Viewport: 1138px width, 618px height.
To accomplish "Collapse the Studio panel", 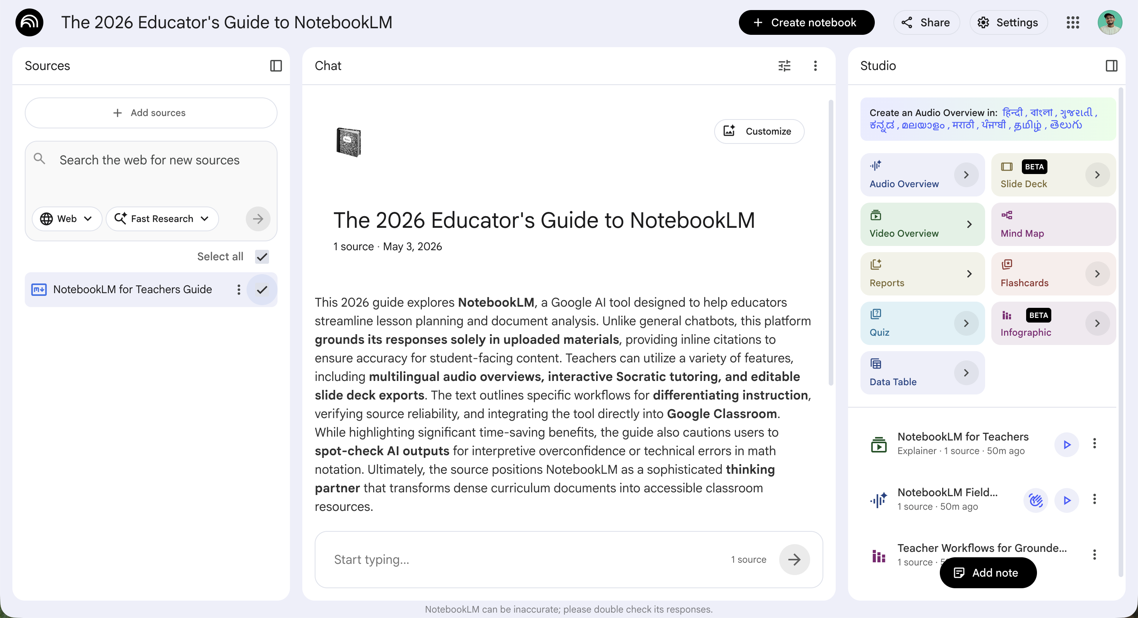I will tap(1112, 66).
